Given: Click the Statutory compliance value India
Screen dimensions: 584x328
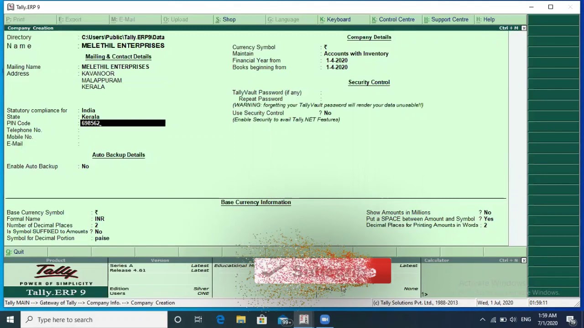Looking at the screenshot, I should coord(88,111).
